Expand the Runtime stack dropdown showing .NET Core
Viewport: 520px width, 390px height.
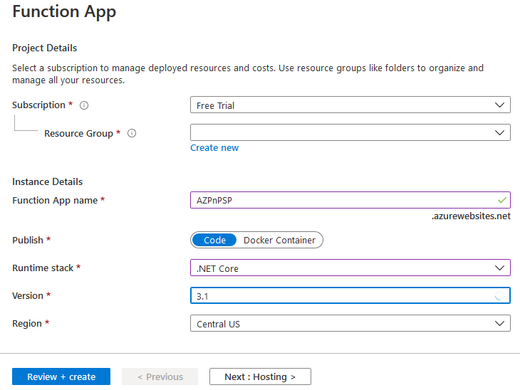pyautogui.click(x=350, y=268)
